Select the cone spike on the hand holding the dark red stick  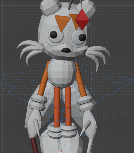click(37, 128)
